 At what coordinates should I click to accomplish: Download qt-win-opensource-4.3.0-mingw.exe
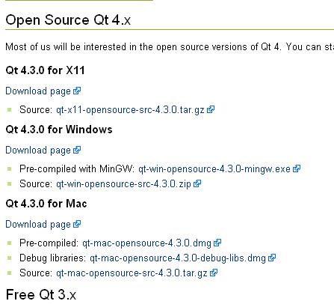click(214, 169)
